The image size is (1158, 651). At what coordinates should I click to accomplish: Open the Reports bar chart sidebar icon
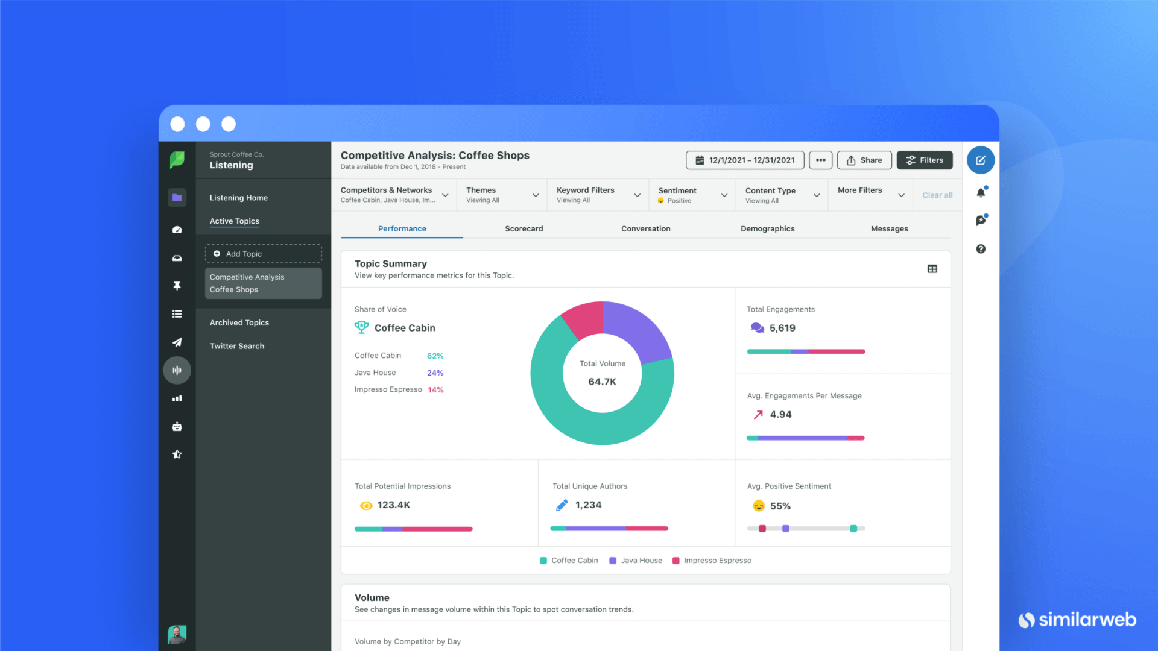pyautogui.click(x=177, y=398)
